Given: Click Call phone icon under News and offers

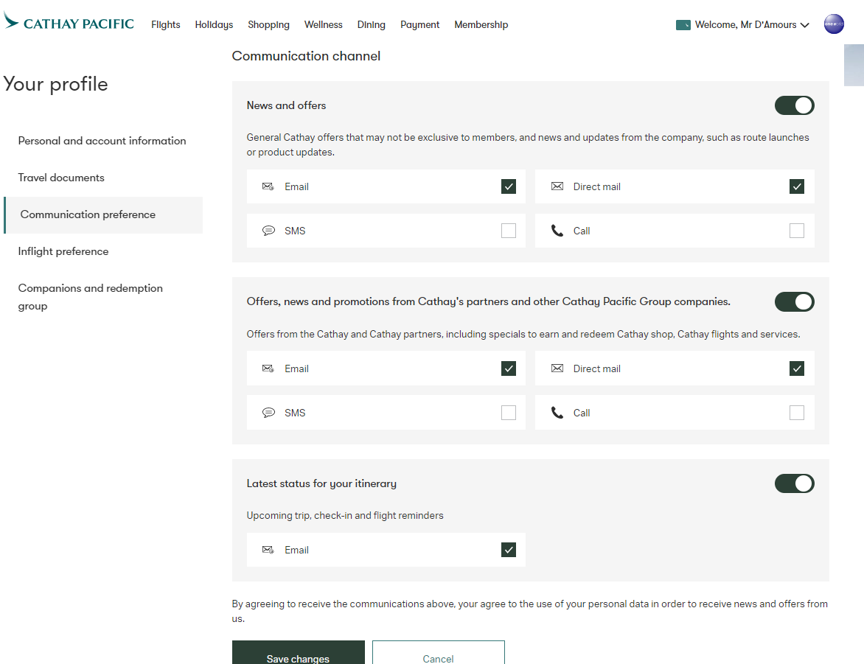Looking at the screenshot, I should tap(557, 231).
